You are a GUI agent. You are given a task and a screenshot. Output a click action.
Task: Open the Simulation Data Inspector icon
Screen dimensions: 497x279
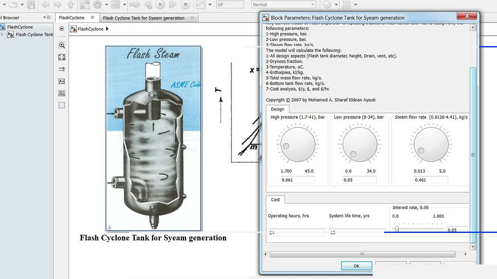pos(200,5)
